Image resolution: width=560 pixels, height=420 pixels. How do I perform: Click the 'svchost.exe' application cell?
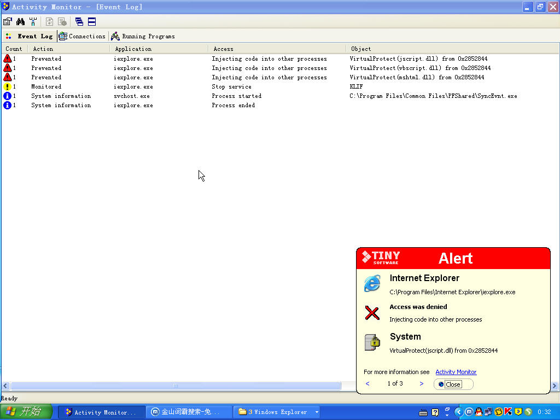click(x=131, y=96)
